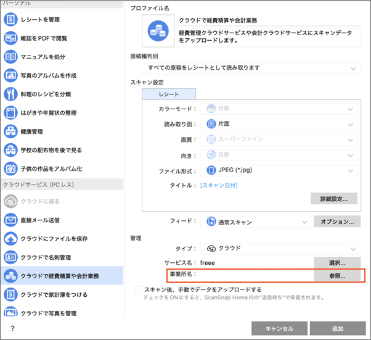Click the 詳細設定... button
The image size is (371, 340).
pyautogui.click(x=334, y=199)
